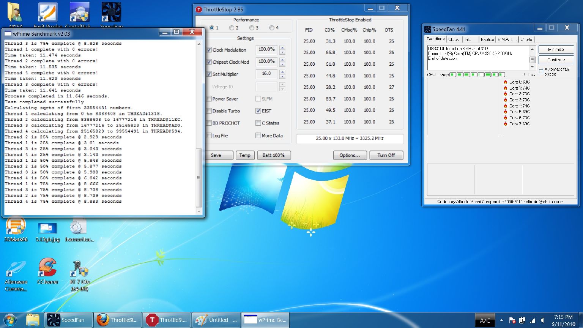This screenshot has width=583, height=328.
Task: Click SpeedFan Minimize button
Action: [x=556, y=49]
